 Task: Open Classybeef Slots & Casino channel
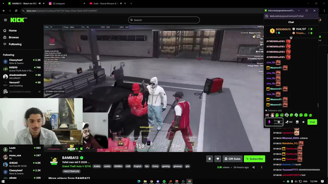pyautogui.click(x=22, y=61)
